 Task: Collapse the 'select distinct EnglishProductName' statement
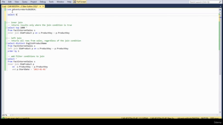pos(7,43)
